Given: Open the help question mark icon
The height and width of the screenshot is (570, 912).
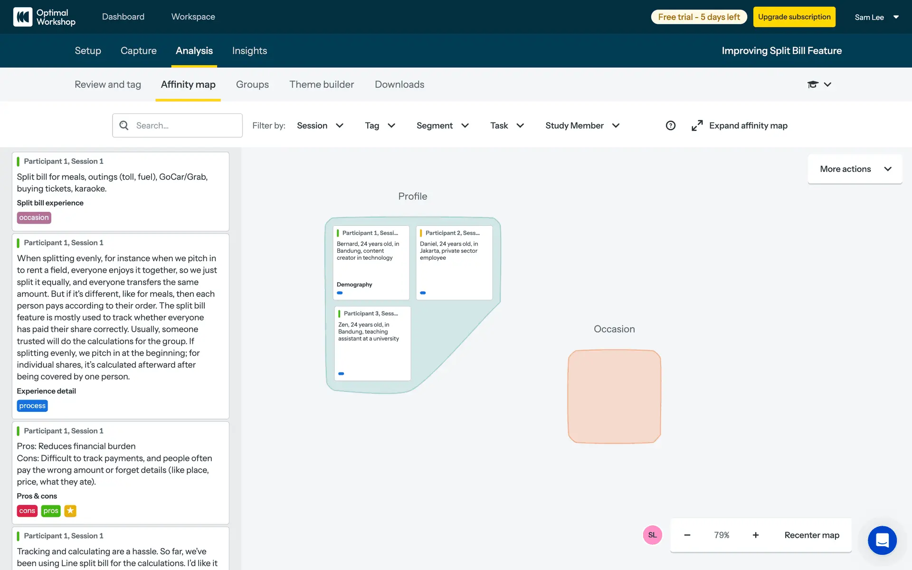Looking at the screenshot, I should pyautogui.click(x=670, y=125).
